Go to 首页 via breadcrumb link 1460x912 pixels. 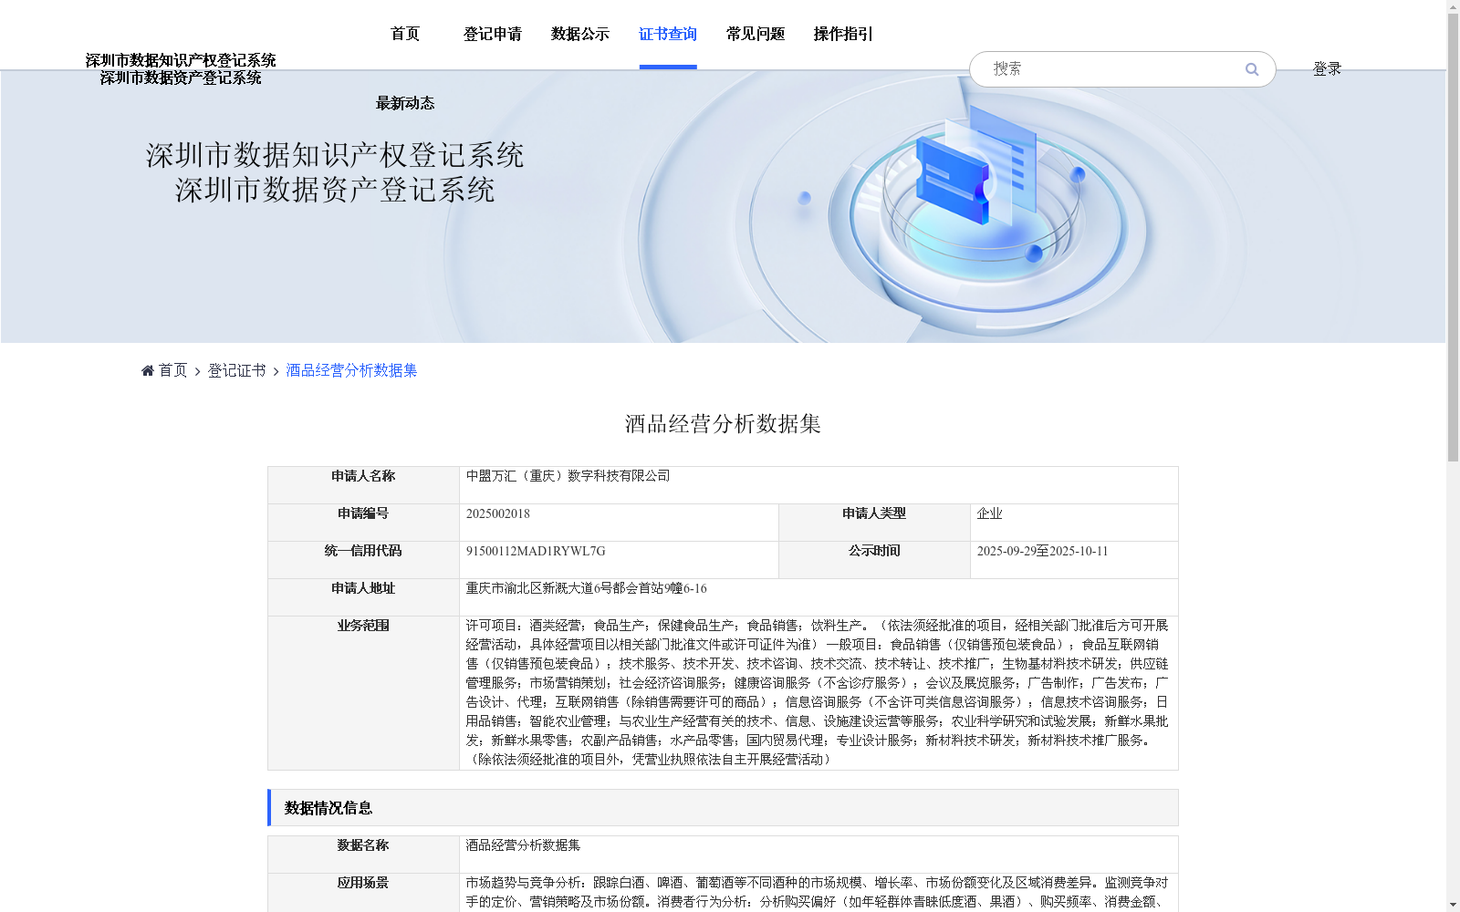click(172, 370)
